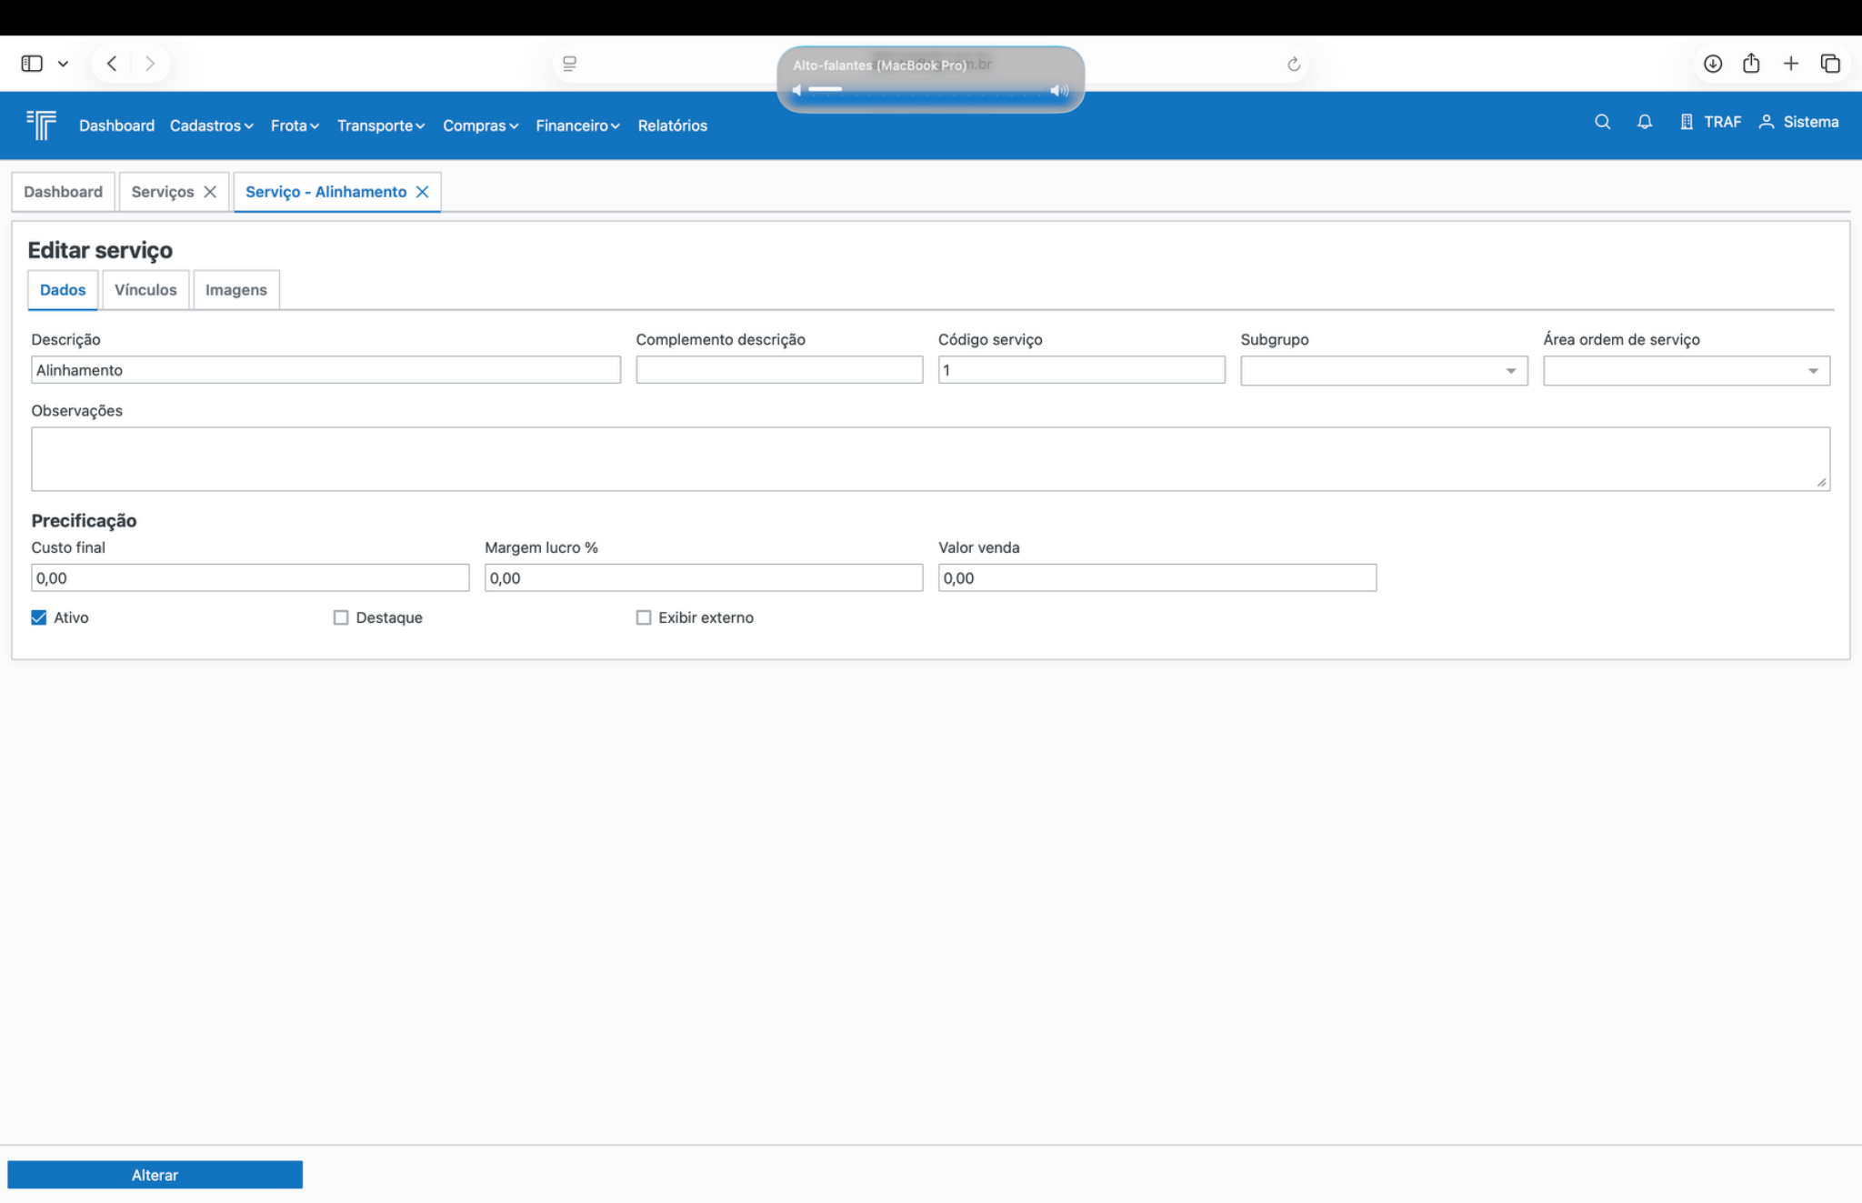Close the Serviço - Alinhamento tab
Image resolution: width=1862 pixels, height=1203 pixels.
(422, 192)
